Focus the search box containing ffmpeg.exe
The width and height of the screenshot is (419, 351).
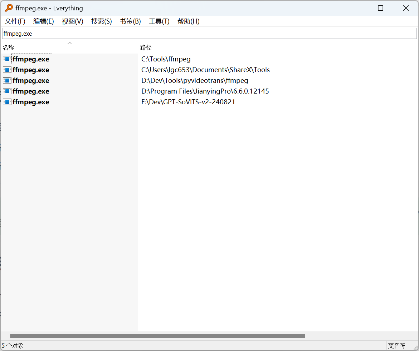click(210, 34)
